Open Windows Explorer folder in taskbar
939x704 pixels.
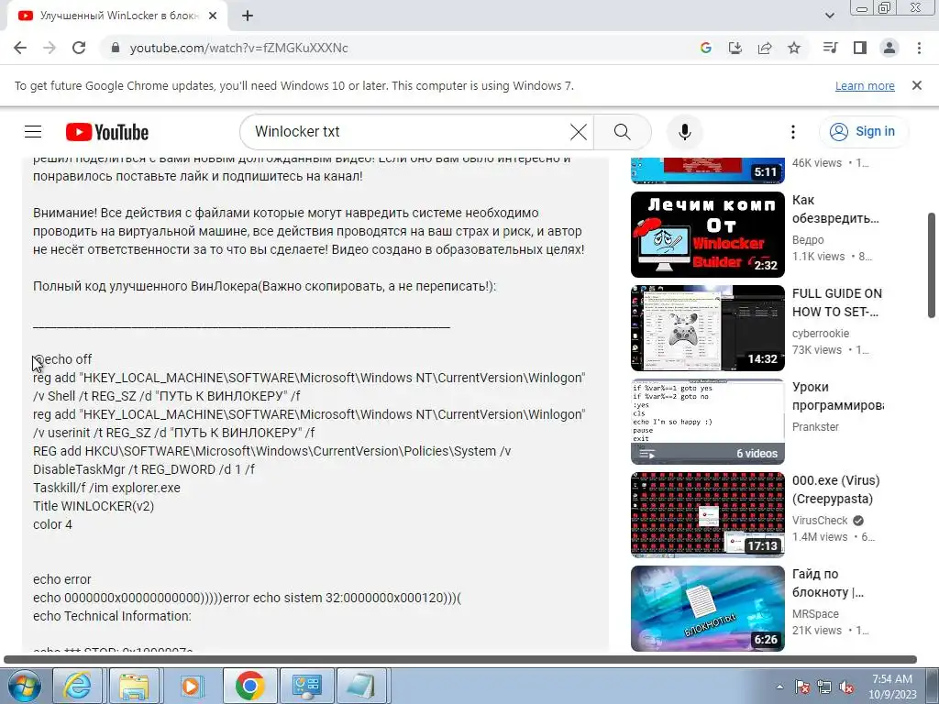coord(134,686)
